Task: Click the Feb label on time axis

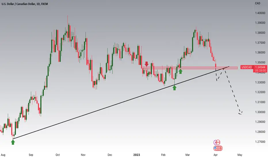Action: [x=163, y=155]
